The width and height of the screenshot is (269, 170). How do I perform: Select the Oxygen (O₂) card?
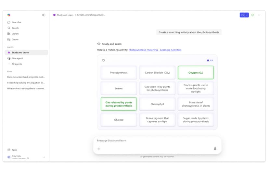(x=196, y=72)
